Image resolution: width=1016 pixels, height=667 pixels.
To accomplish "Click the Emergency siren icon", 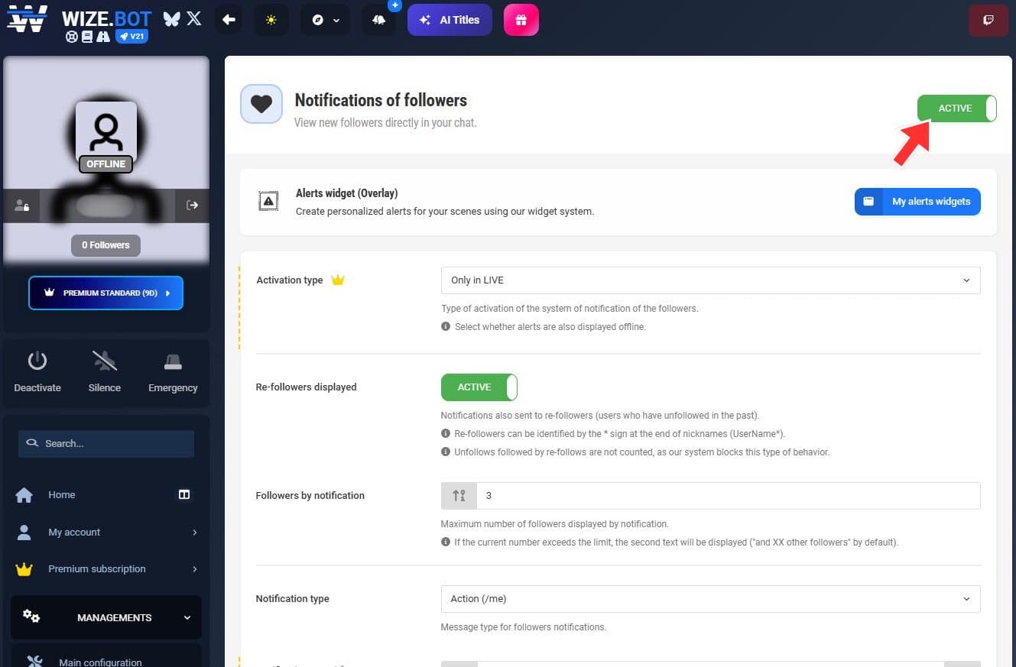I will [x=173, y=361].
